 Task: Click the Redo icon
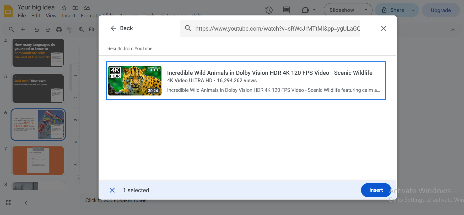(48, 30)
